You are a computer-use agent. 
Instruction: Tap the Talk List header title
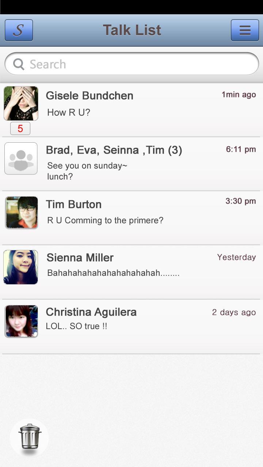[132, 30]
